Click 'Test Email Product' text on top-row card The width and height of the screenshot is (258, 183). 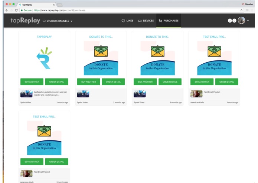click(x=212, y=92)
